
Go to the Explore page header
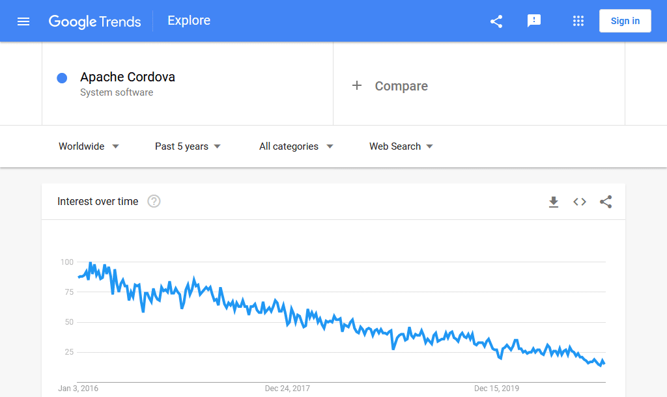click(188, 20)
